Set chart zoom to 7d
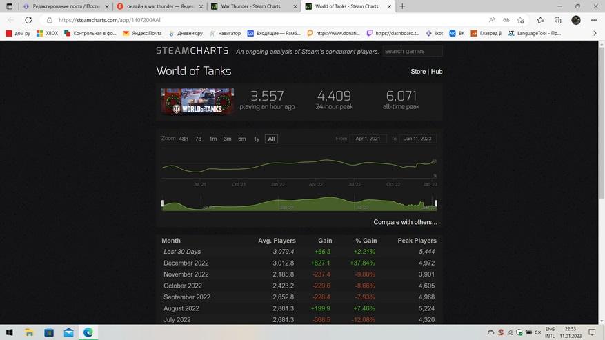605x340 pixels. click(198, 139)
